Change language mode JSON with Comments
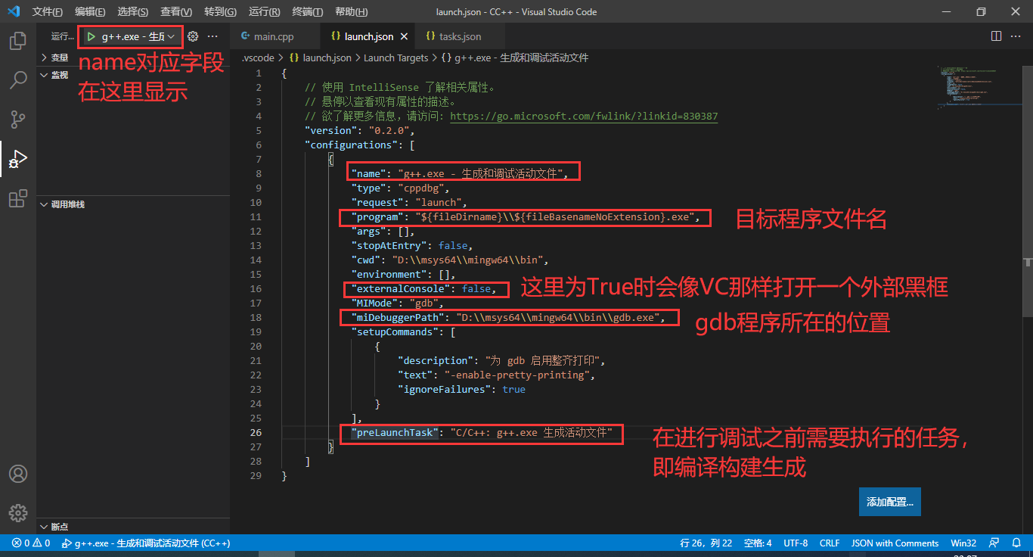This screenshot has height=557, width=1033. tap(895, 543)
